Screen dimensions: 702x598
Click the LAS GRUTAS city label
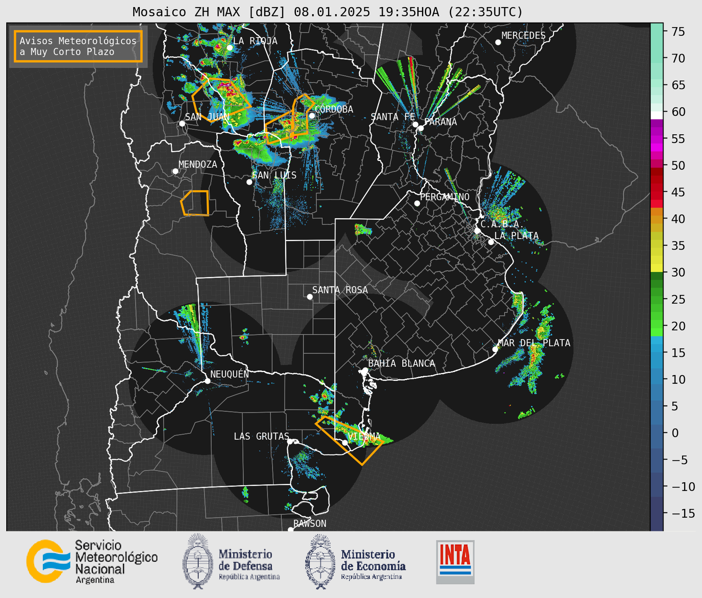tap(261, 436)
